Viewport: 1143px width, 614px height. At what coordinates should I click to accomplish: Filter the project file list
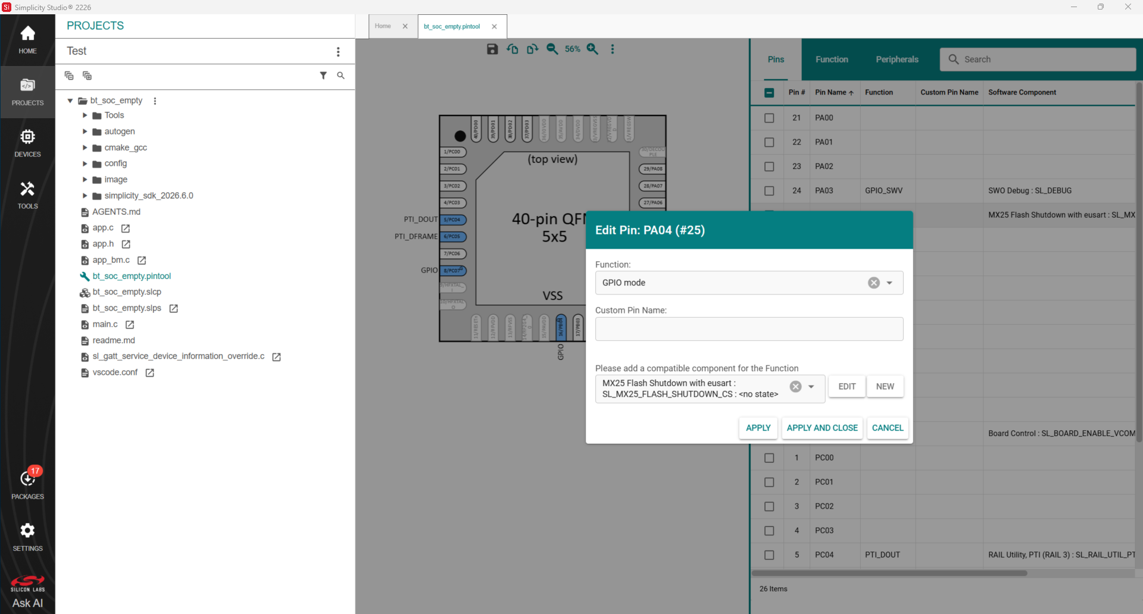323,76
